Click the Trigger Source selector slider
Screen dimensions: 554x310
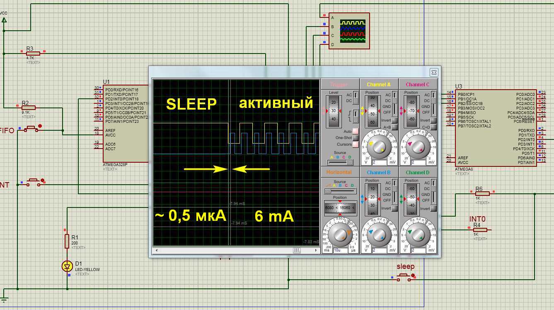pyautogui.click(x=340, y=163)
